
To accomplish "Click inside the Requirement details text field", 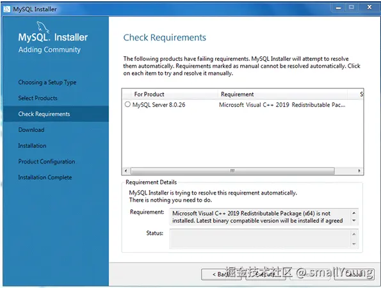I will pyautogui.click(x=260, y=217).
